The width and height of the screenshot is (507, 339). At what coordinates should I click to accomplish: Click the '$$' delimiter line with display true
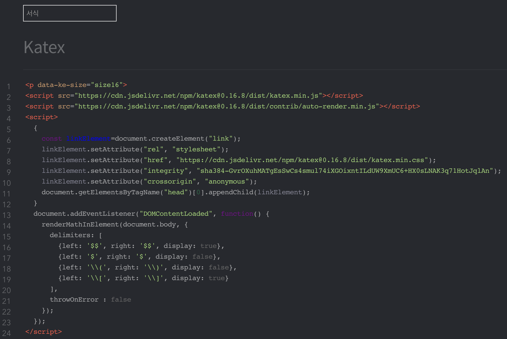tap(141, 246)
